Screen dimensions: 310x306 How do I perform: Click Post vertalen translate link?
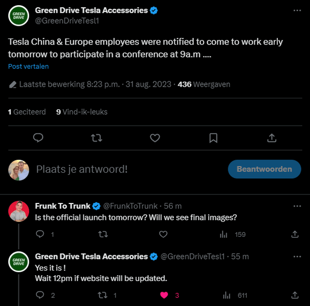pos(28,66)
